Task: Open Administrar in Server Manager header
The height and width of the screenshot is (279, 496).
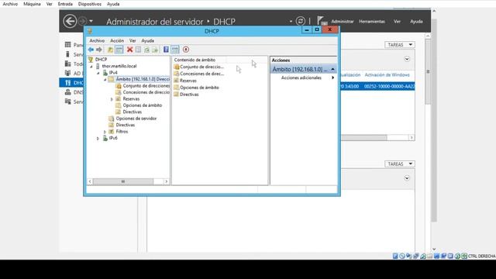Action: (343, 22)
